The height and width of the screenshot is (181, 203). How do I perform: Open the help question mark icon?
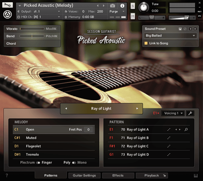pos(7,175)
